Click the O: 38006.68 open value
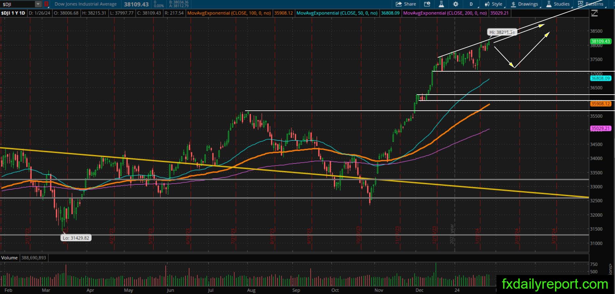 tap(66, 13)
